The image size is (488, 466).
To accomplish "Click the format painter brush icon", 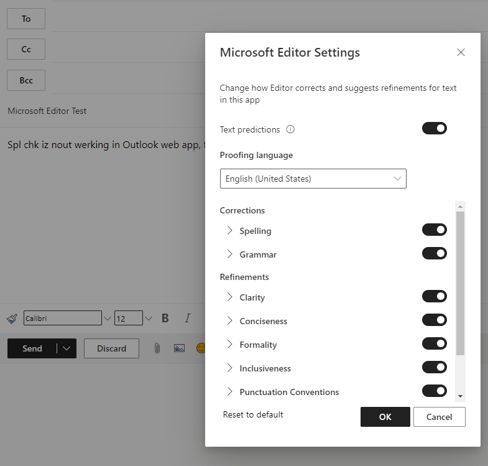I will [x=12, y=319].
